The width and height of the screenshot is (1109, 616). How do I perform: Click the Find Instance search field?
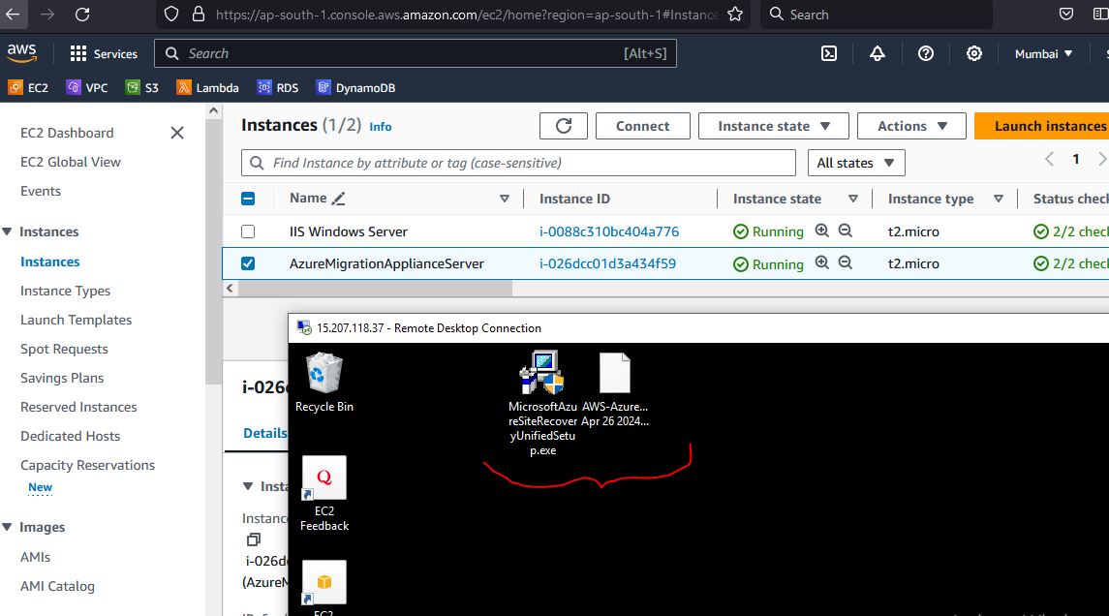tap(518, 163)
